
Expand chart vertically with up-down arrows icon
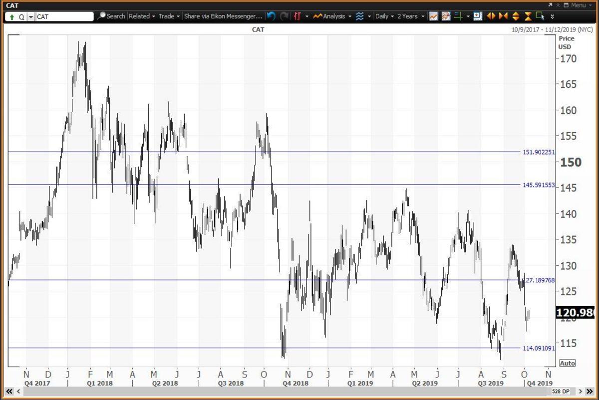pos(516,16)
